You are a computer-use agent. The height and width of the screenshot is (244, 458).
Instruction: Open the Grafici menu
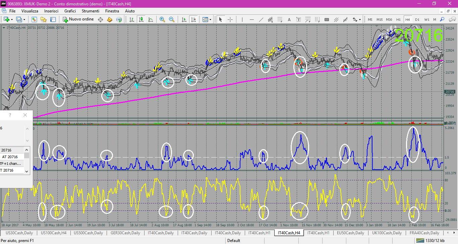(x=70, y=11)
